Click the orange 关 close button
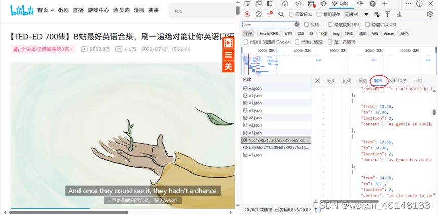Screen dimensions: 438x215 (x=228, y=66)
